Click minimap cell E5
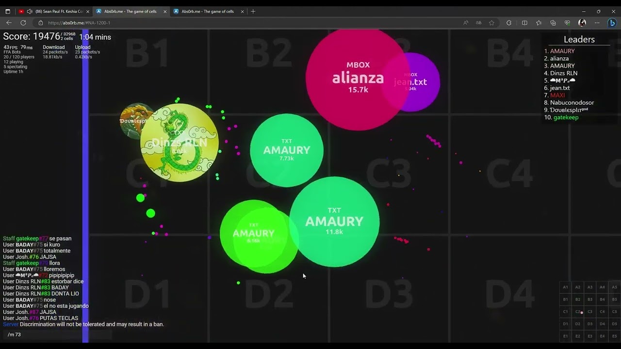 coord(614,336)
